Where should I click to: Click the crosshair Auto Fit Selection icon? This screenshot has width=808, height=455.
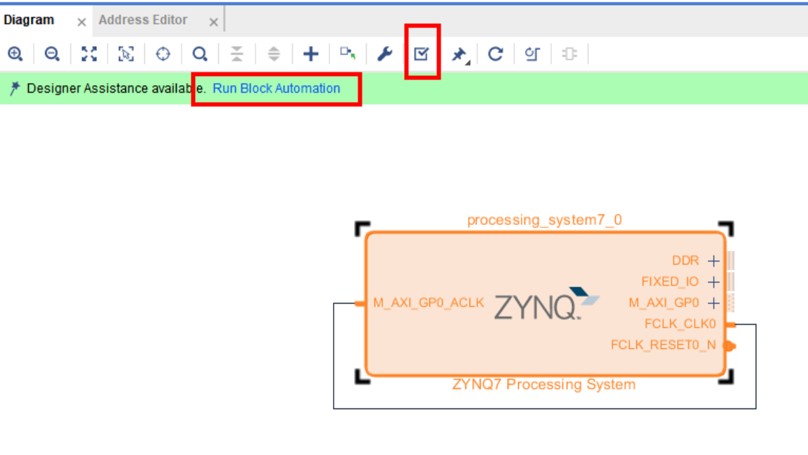click(x=163, y=53)
